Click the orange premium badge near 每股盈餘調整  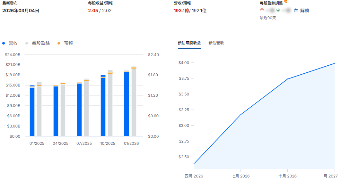(286, 2)
